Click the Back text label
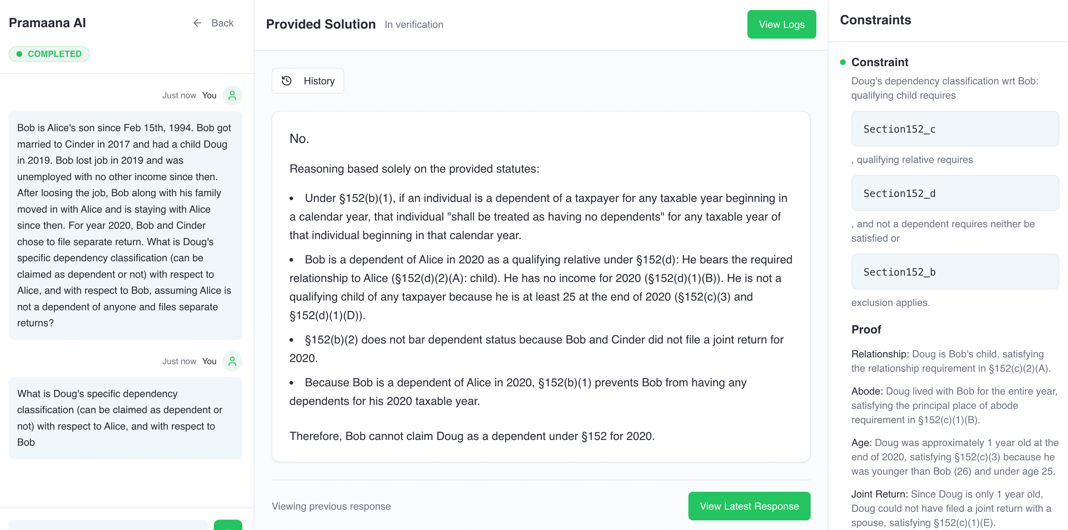The width and height of the screenshot is (1068, 530). point(223,23)
